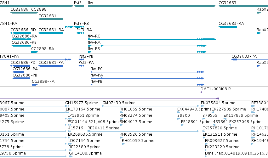Select the Psf3 gene label
This screenshot has width=268, height=158.
click(77, 3)
